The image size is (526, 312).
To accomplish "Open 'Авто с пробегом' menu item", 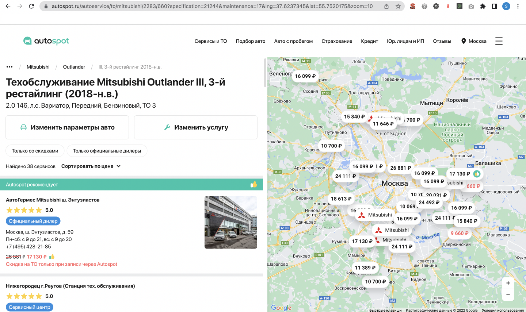I will 293,41.
